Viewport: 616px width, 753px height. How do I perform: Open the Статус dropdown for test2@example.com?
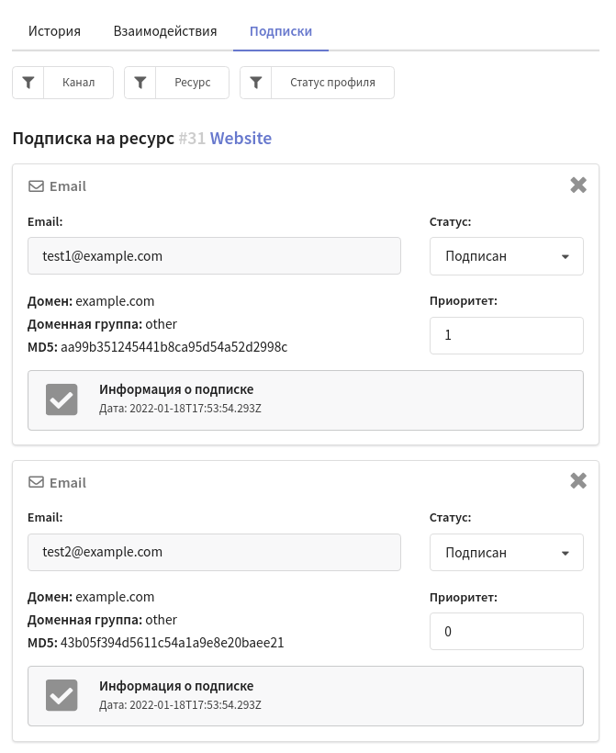(507, 552)
